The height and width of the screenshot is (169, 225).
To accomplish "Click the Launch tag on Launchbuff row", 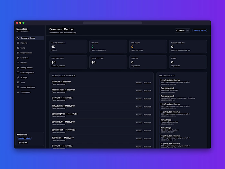I will pyautogui.click(x=139, y=123).
